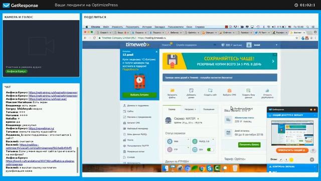Screen dimensions: 321x181
Task: Click the Создать базу данных icon
Action: tap(248, 90)
